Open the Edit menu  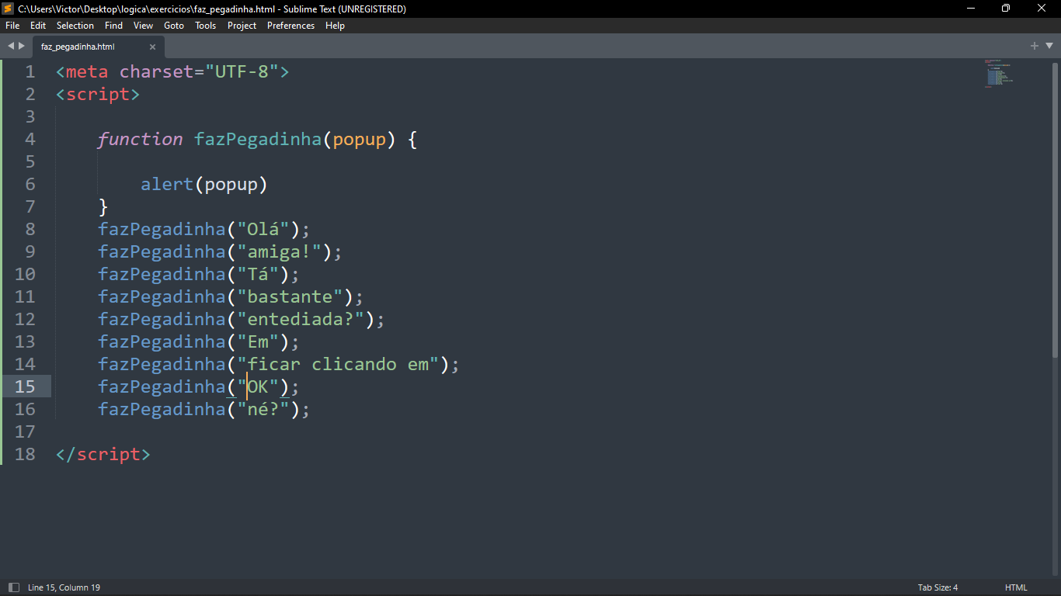tap(38, 26)
